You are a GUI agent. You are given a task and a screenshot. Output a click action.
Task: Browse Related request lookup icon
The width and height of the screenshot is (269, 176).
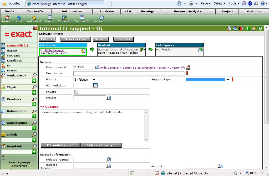109,159
